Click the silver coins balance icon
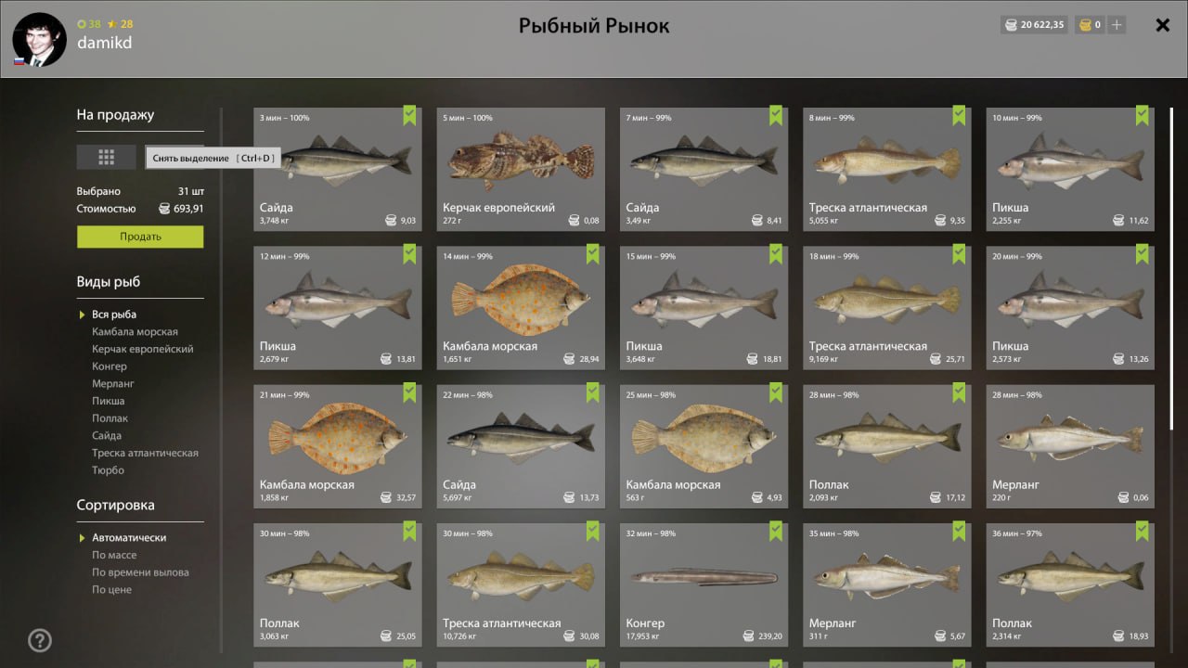Viewport: 1188px width, 668px height. point(1010,25)
